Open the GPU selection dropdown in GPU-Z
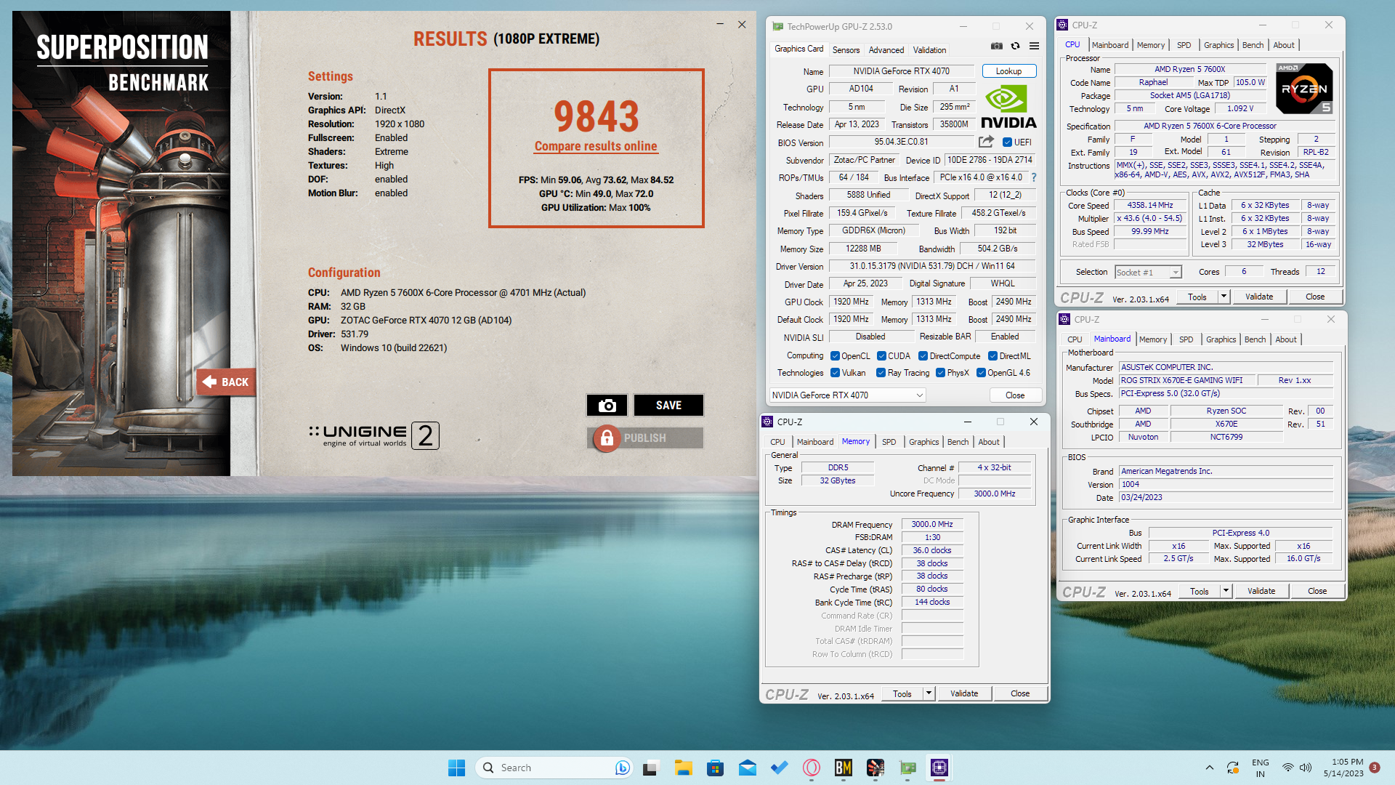1395x785 pixels. click(847, 395)
